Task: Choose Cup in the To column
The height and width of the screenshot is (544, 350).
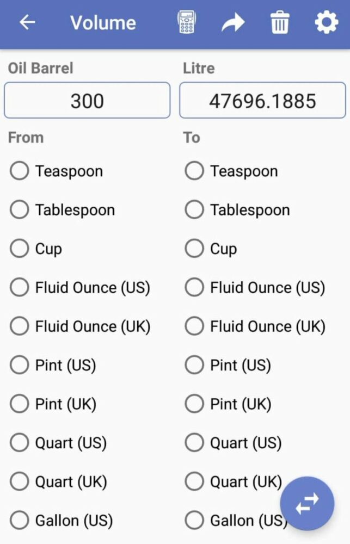Action: pyautogui.click(x=211, y=249)
